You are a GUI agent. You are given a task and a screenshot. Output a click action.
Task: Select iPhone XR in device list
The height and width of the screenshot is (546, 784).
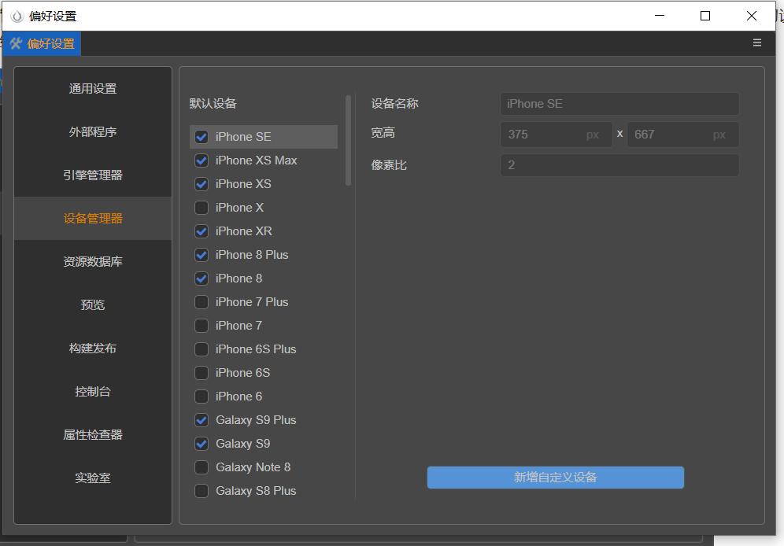[244, 231]
